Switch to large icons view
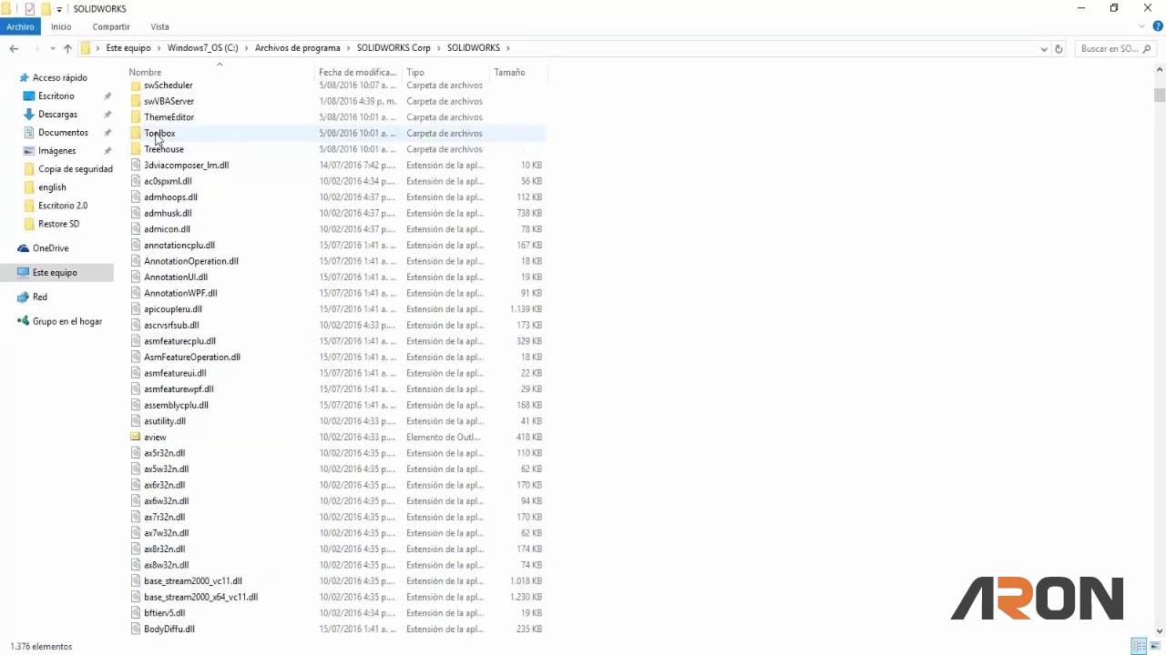 tap(1155, 647)
